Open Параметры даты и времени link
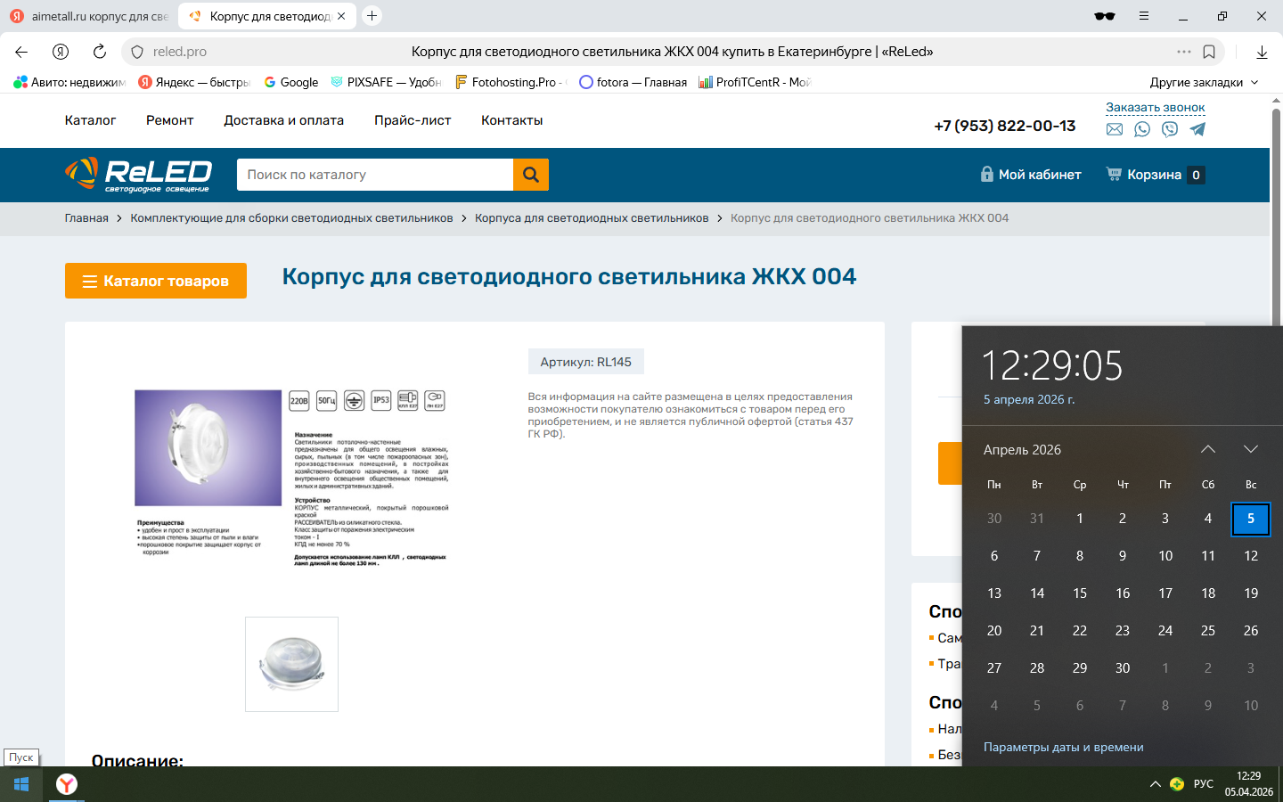Screen dimensions: 1283x802 (x=1063, y=747)
